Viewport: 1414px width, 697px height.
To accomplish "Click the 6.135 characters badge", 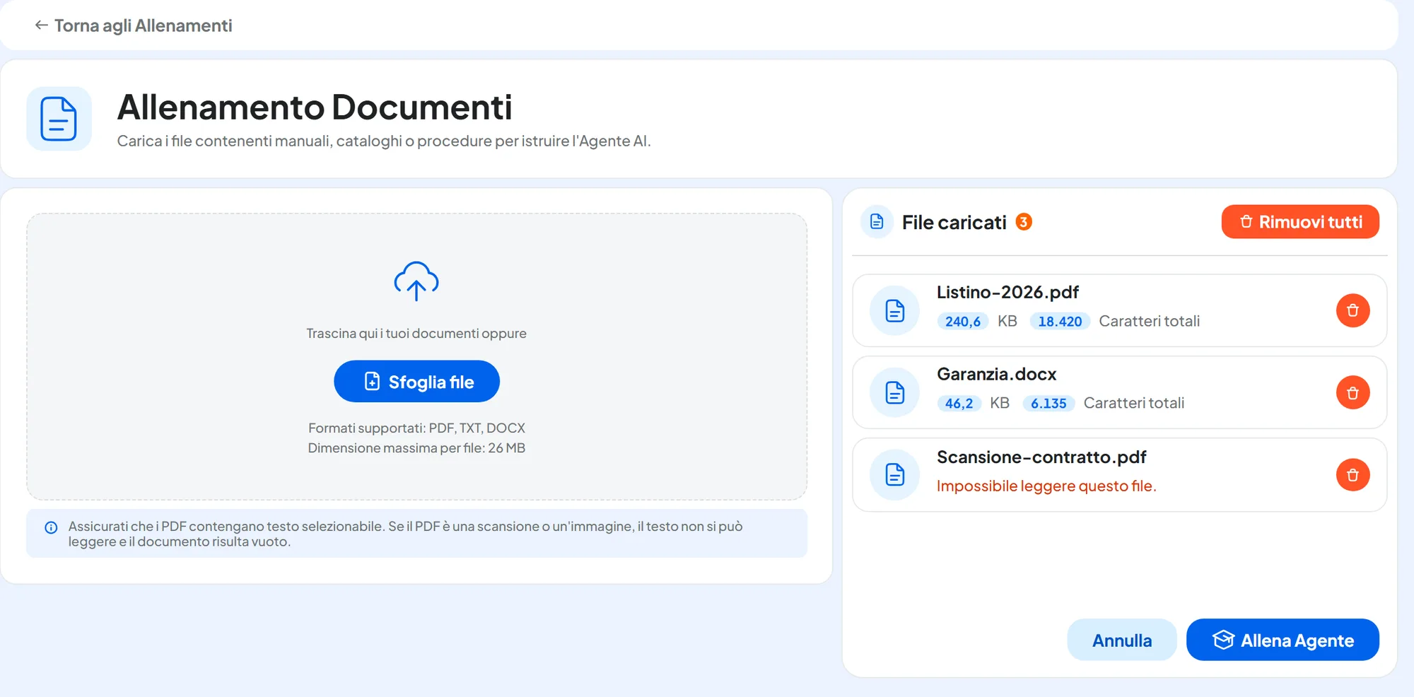I will click(1048, 404).
